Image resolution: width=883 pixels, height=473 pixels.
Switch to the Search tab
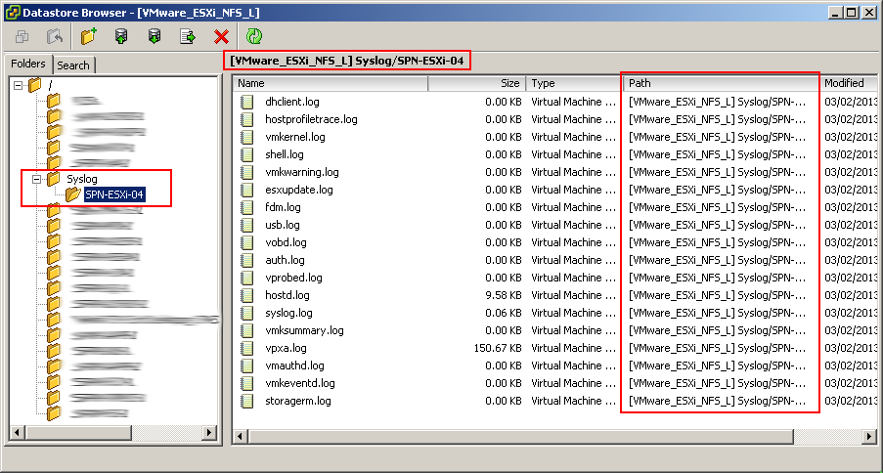pyautogui.click(x=73, y=65)
